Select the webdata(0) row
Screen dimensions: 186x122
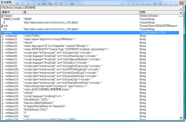pos(90,36)
